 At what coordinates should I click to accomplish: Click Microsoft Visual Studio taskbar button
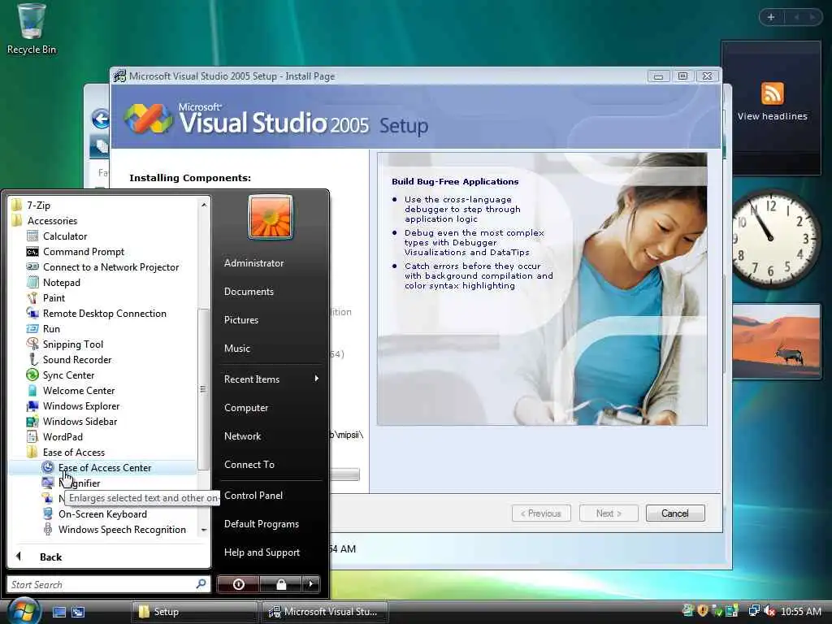coord(324,612)
